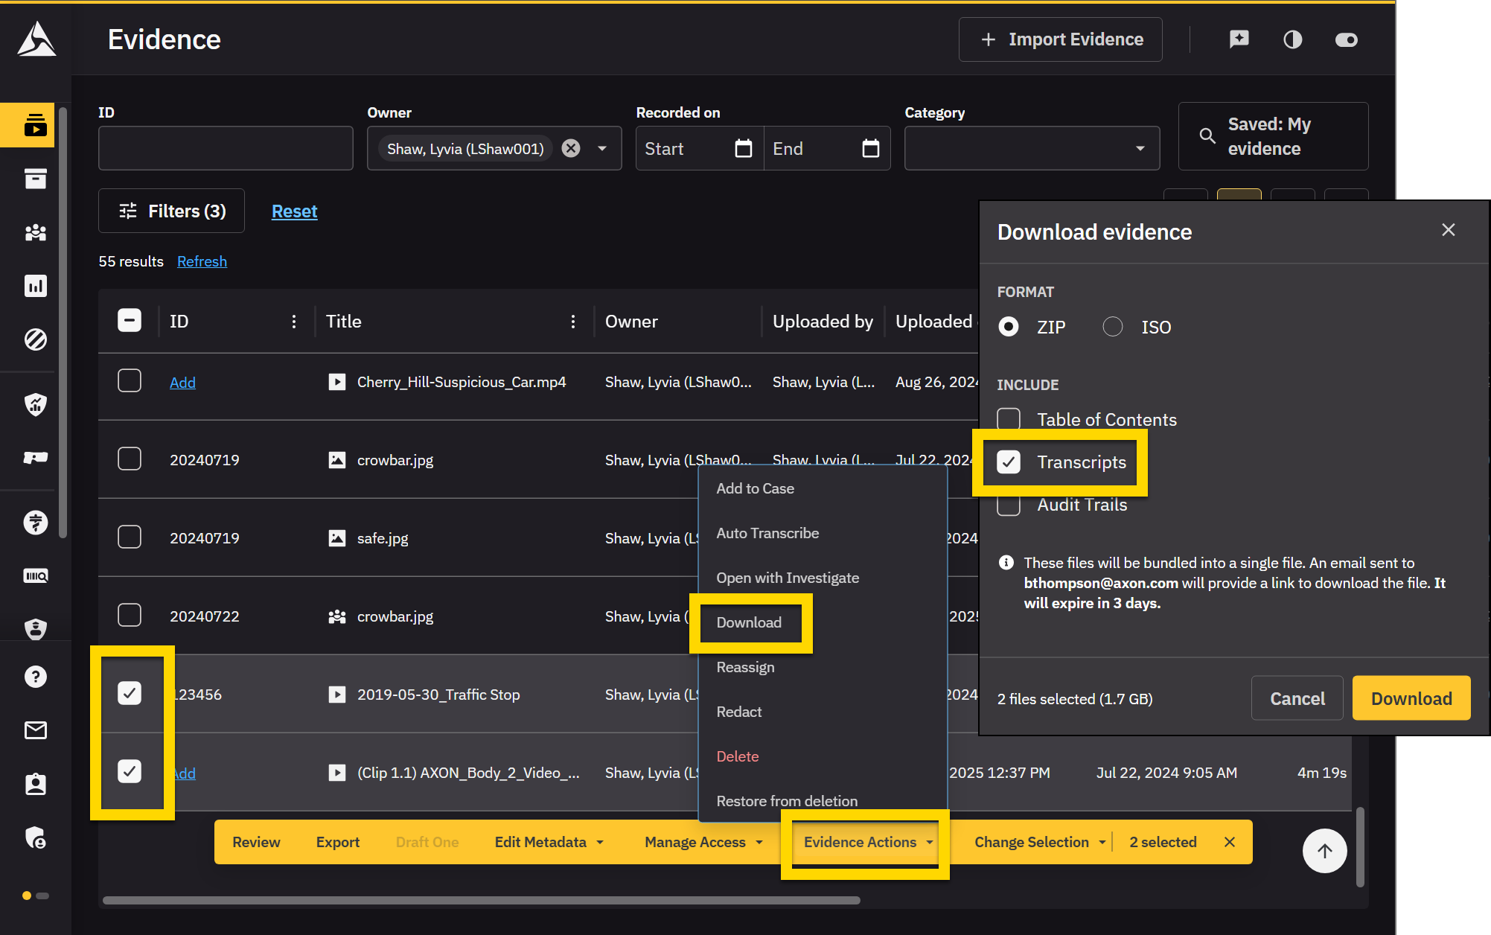Expand the Category dropdown
The image size is (1491, 935).
pos(1140,148)
